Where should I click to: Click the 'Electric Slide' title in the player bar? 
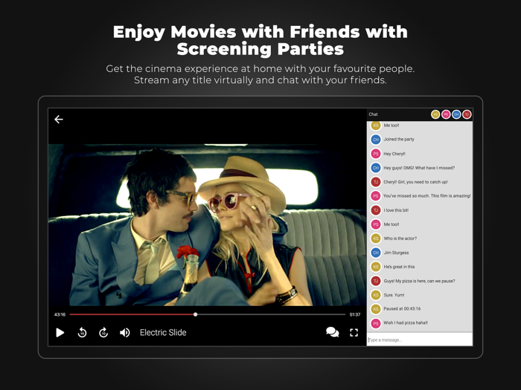pos(163,333)
